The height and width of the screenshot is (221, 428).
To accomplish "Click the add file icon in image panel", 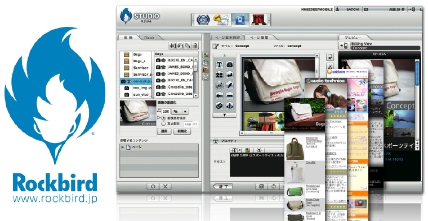I will pos(180,45).
